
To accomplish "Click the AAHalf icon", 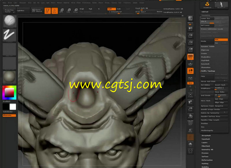I will [x=190, y=50].
